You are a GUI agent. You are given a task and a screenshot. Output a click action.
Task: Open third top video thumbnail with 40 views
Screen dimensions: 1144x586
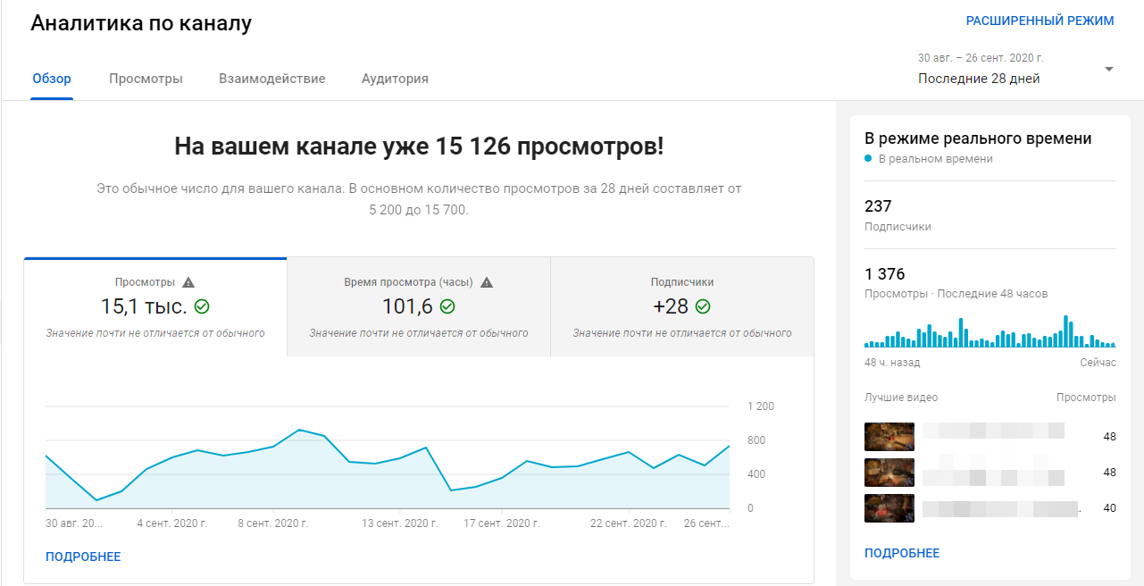[x=889, y=508]
